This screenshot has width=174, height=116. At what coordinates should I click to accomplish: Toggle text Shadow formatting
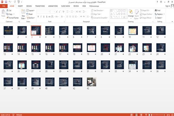(x=47, y=17)
